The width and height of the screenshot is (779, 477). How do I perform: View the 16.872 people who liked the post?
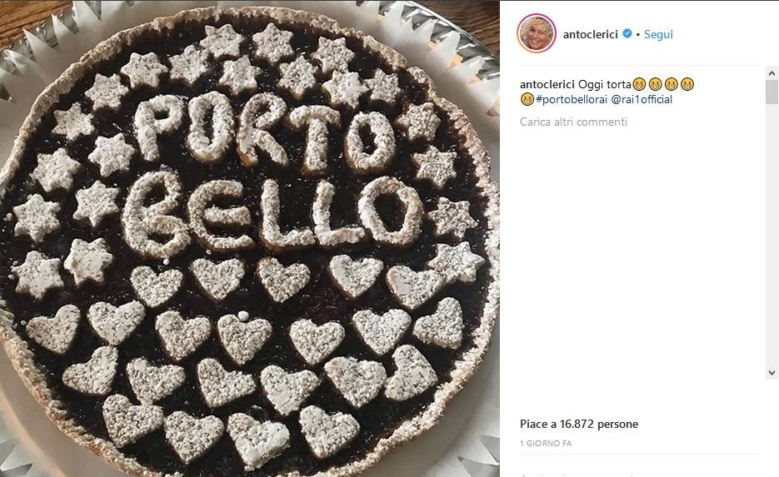[579, 424]
